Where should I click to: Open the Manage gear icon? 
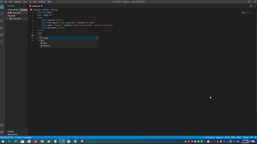2,132
